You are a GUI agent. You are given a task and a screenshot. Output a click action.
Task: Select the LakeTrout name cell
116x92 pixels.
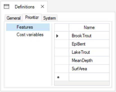89,52
